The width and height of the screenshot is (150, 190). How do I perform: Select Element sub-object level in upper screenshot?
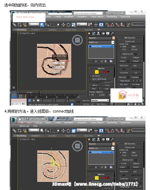(108, 72)
